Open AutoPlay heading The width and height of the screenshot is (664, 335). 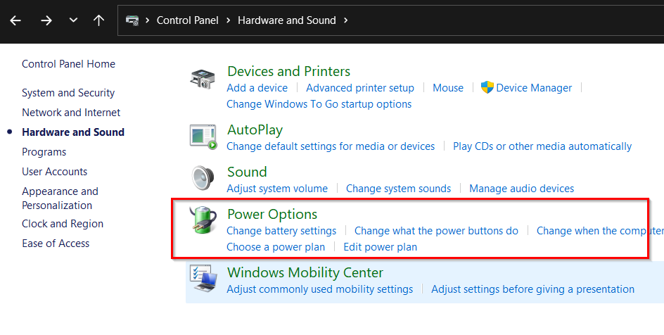point(255,130)
